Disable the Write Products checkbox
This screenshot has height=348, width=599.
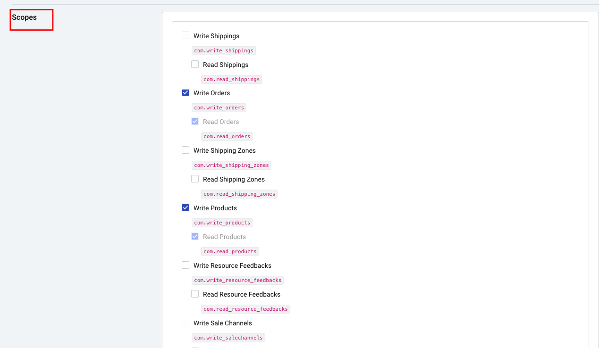coord(186,207)
